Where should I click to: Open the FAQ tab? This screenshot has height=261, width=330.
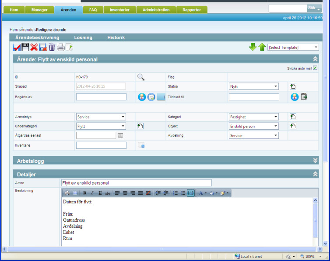click(93, 10)
